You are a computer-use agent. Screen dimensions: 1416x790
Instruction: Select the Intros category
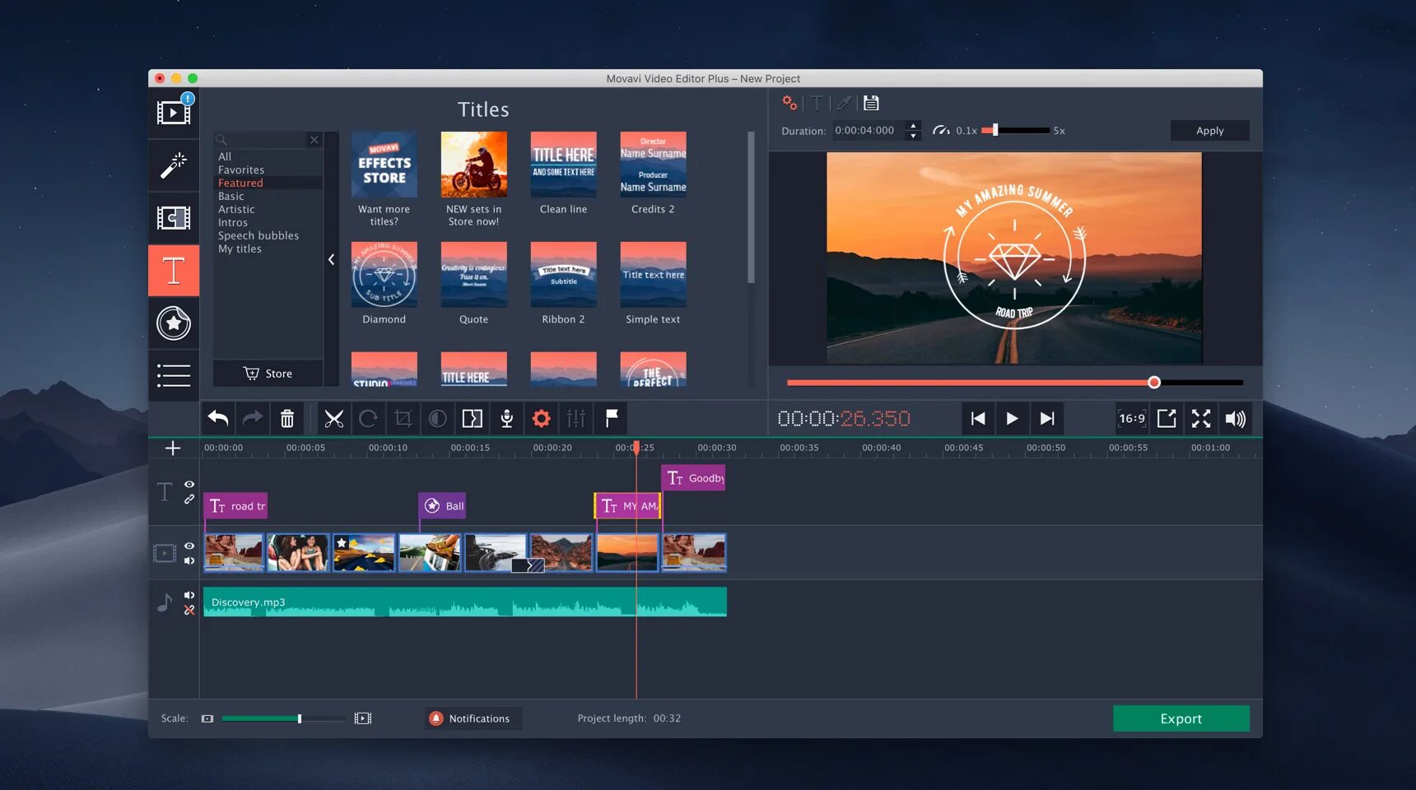[233, 222]
